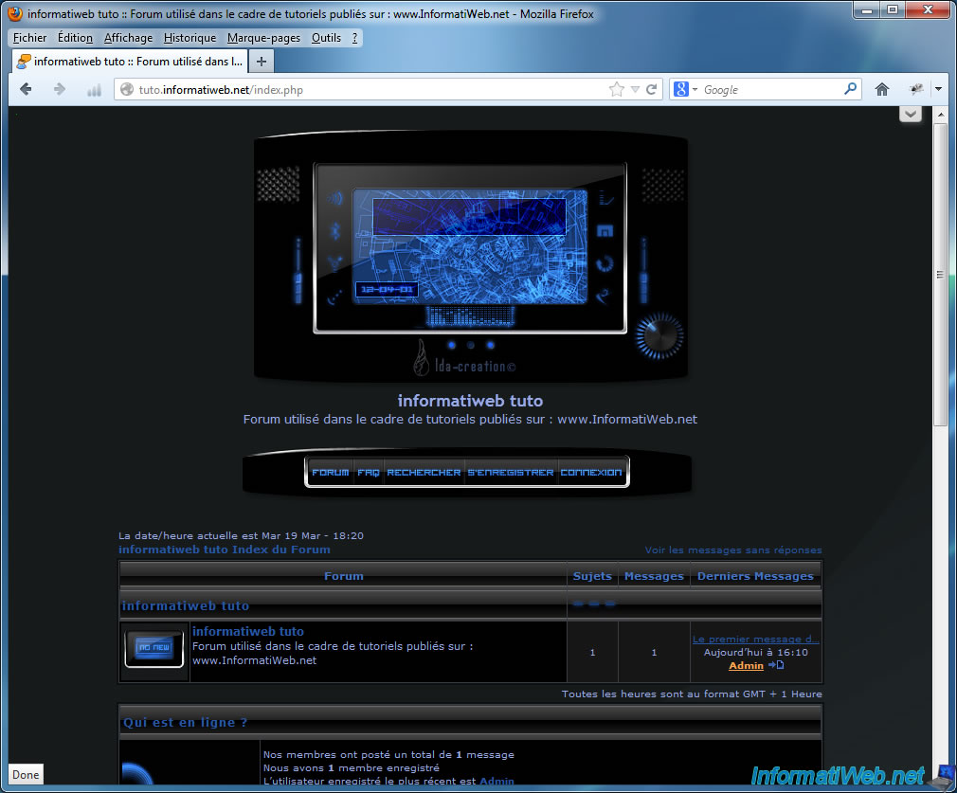Open a new tab with plus button
Viewport: 957px width, 793px height.
pyautogui.click(x=262, y=61)
